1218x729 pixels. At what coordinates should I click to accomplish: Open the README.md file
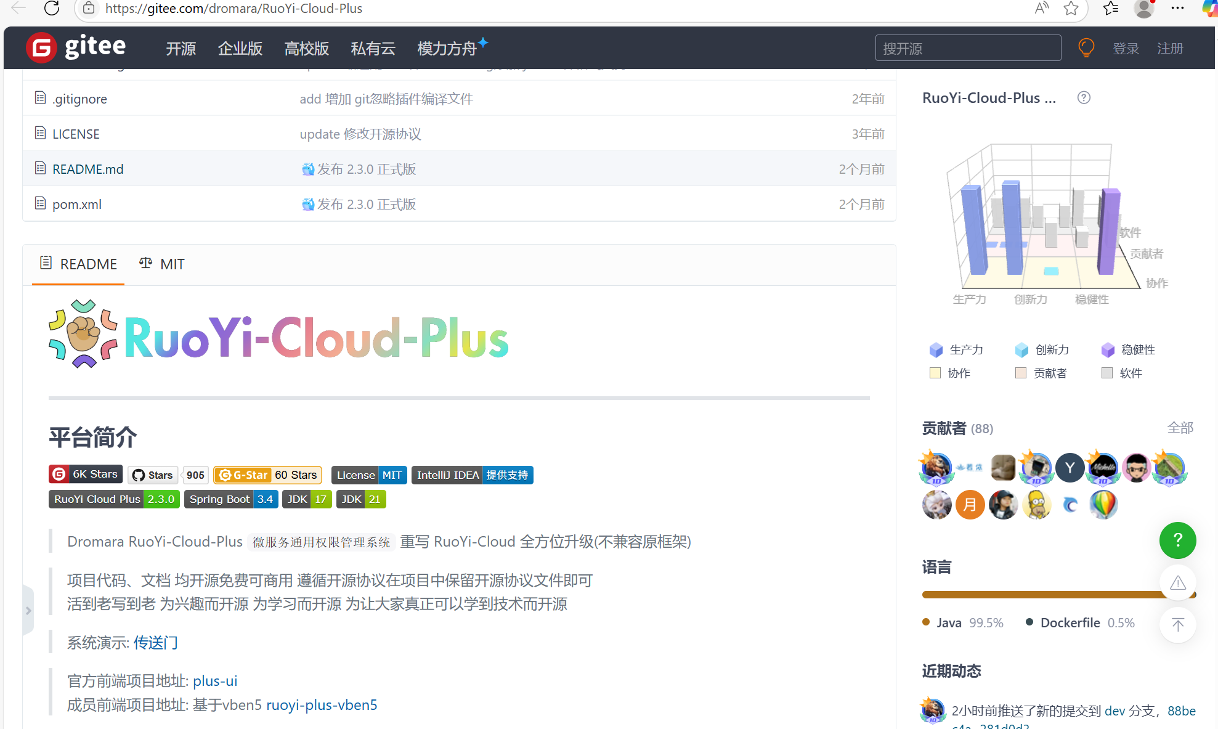[87, 169]
